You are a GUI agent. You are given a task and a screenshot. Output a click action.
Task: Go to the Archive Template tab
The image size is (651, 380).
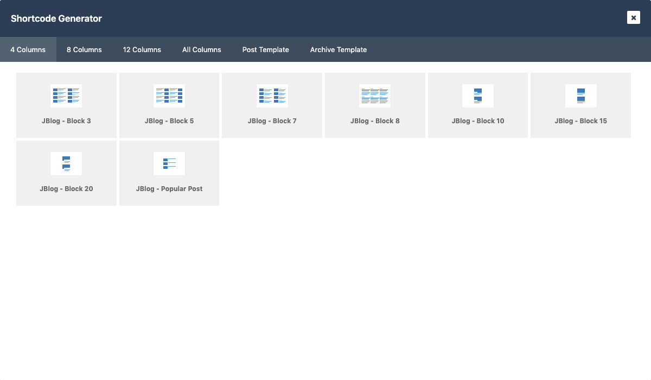click(x=338, y=49)
